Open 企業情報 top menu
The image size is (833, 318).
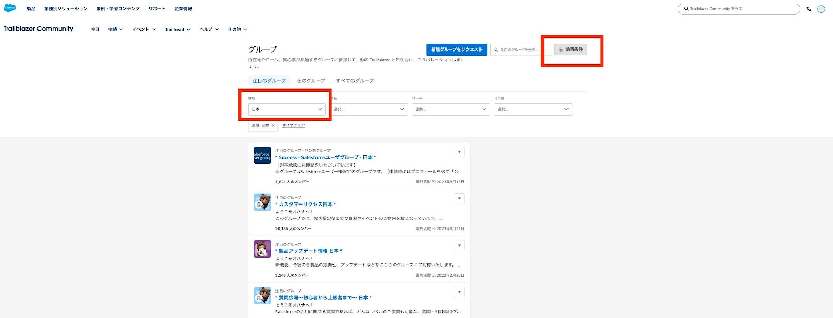[x=183, y=9]
